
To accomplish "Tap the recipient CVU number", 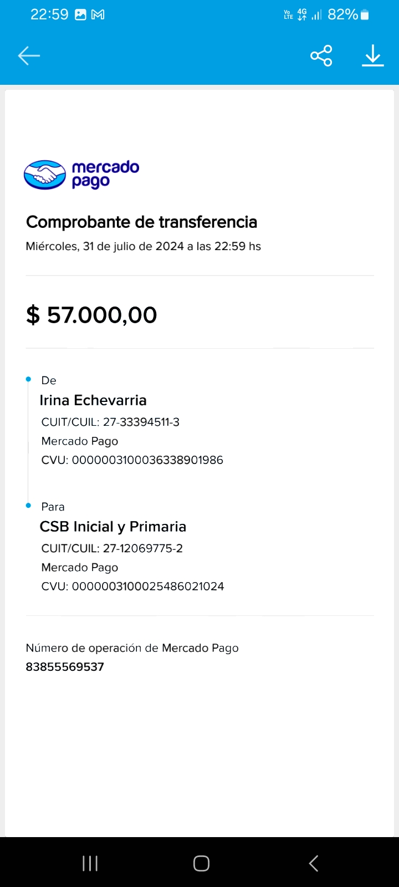I will (x=148, y=587).
